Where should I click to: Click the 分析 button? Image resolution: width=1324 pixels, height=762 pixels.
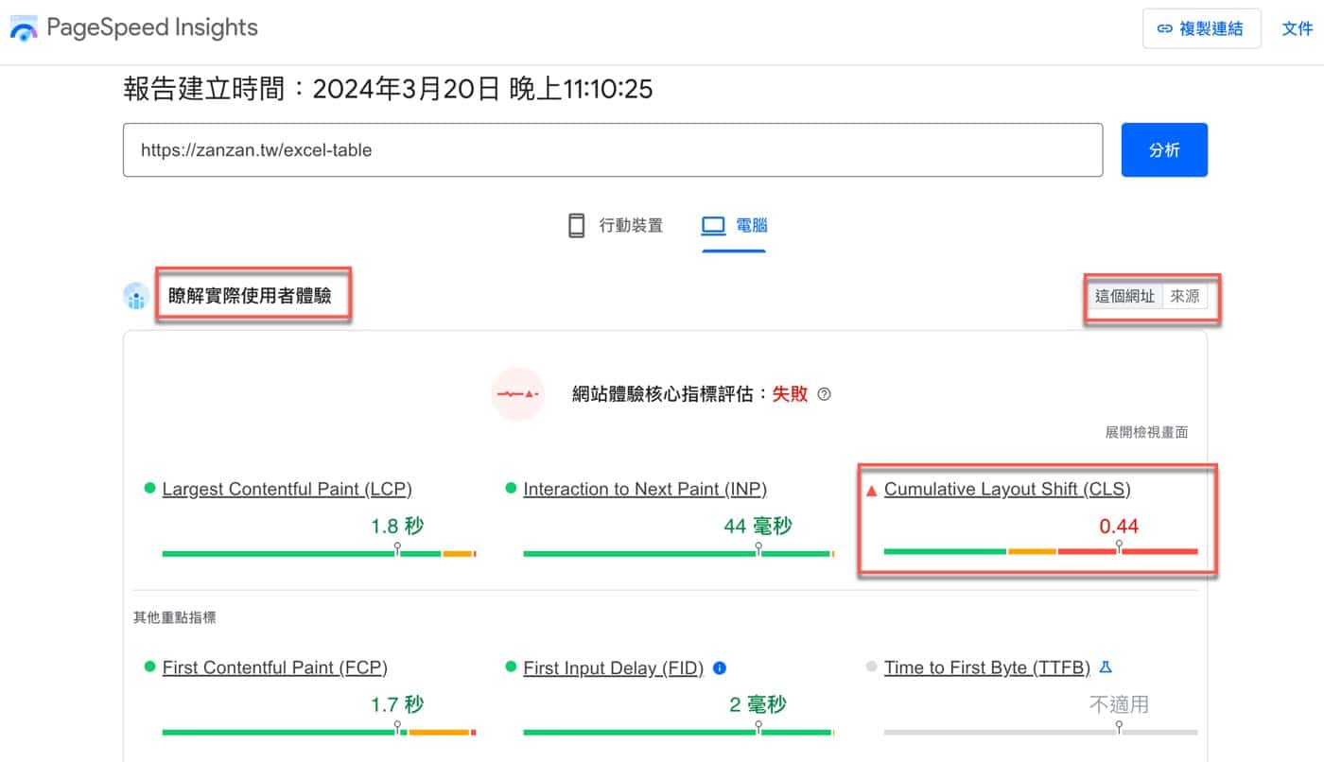point(1164,149)
